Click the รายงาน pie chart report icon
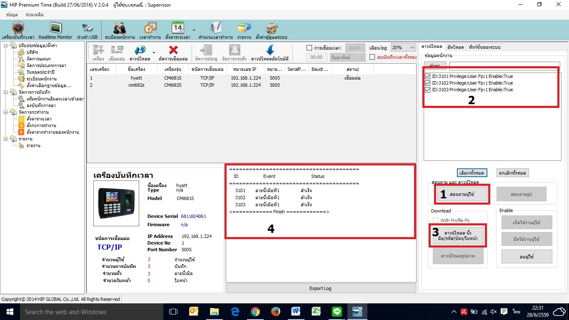 [244, 28]
